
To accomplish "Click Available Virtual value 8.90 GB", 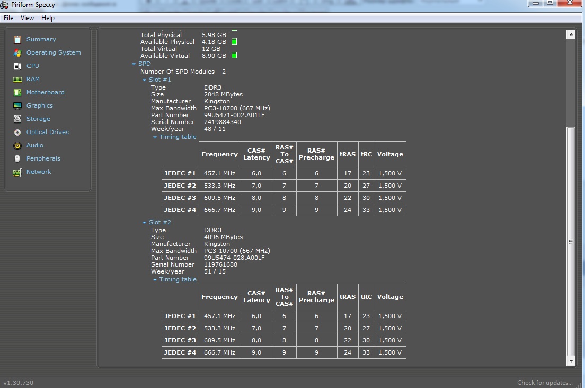I will click(x=214, y=56).
